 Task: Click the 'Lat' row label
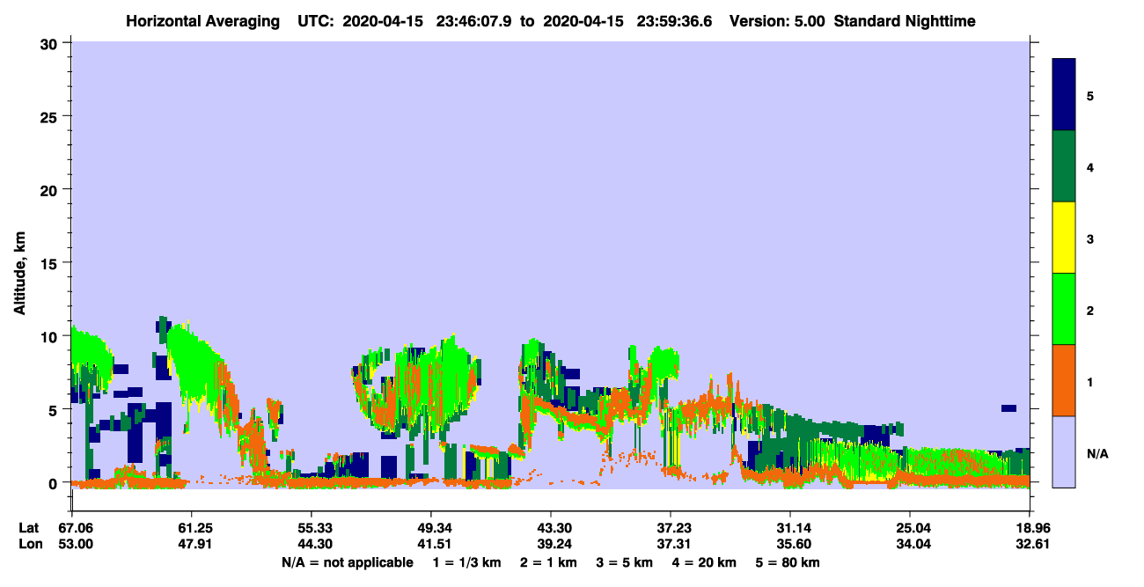(x=29, y=528)
